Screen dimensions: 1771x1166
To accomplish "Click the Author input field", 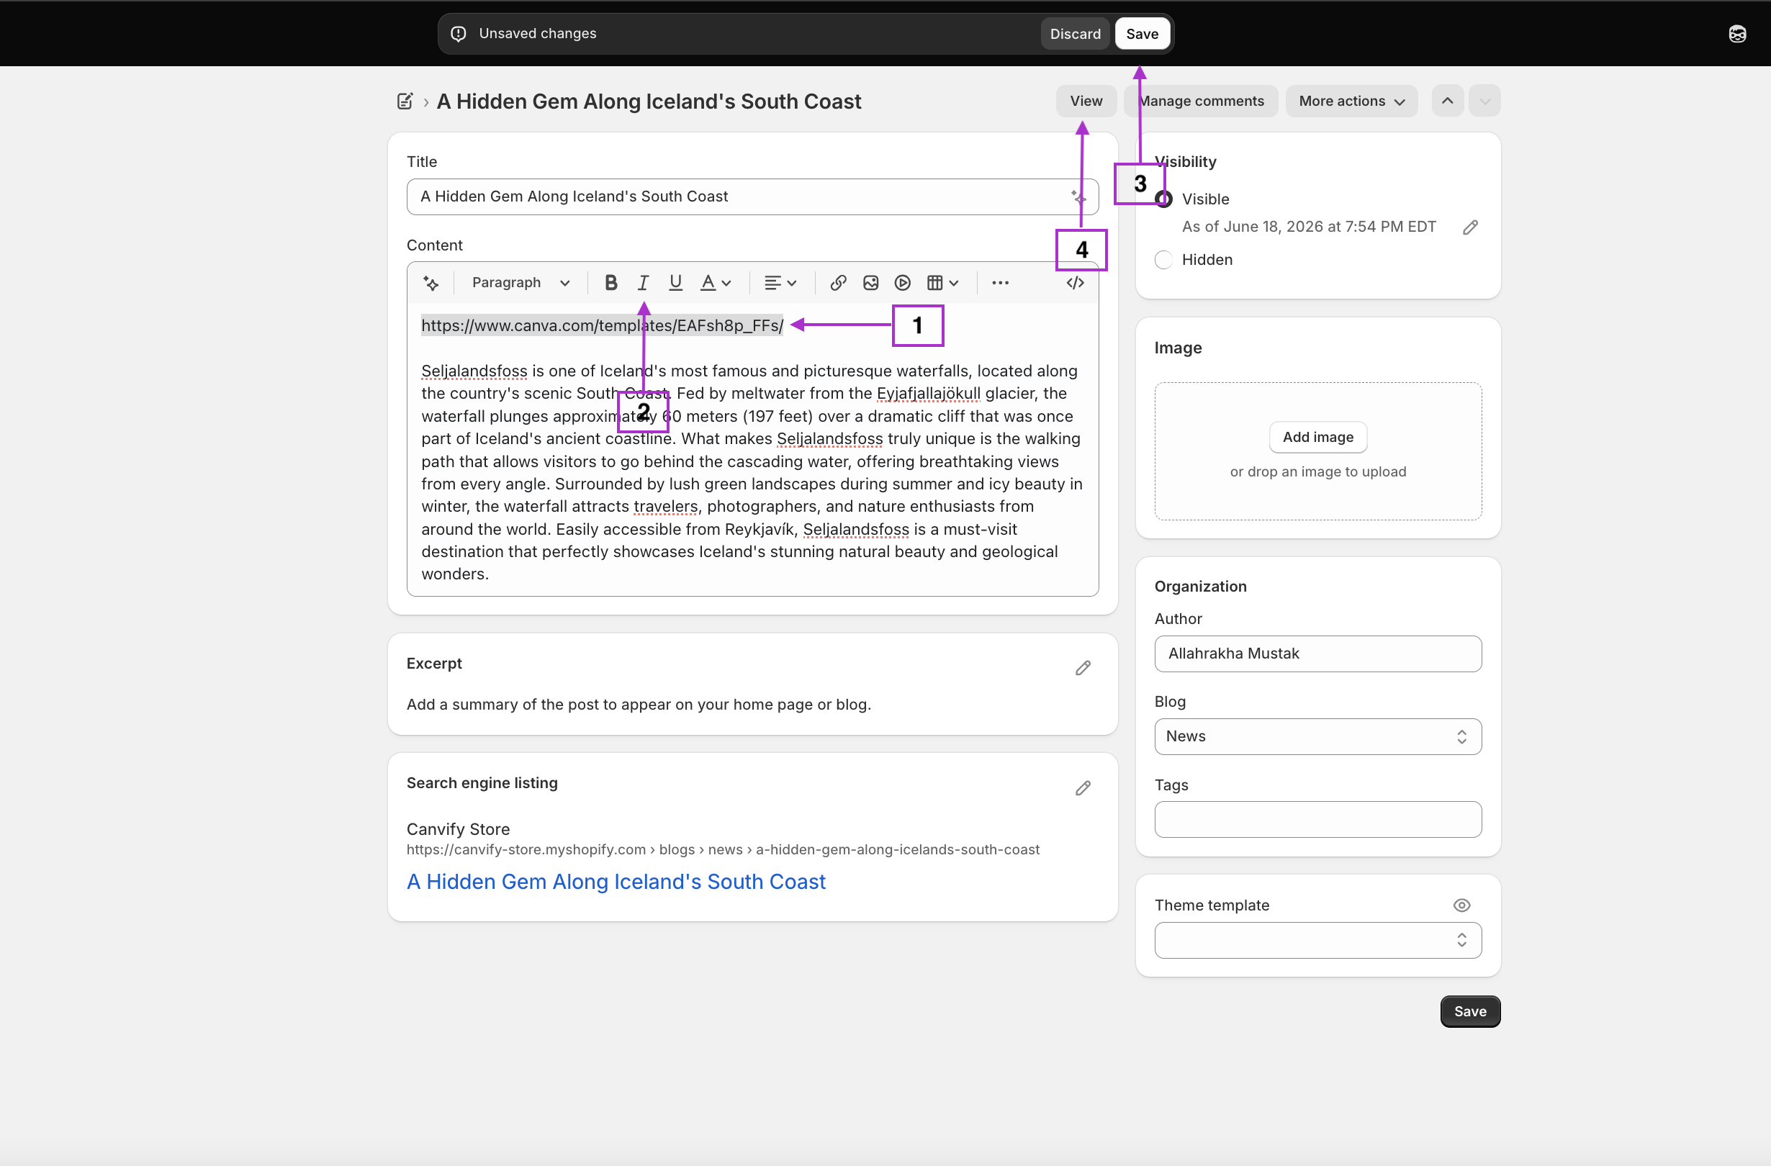I will coord(1318,654).
